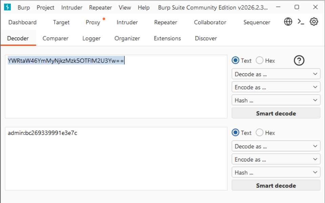The image size is (325, 203).
Task: Click bottom panel Smart decode button
Action: pyautogui.click(x=276, y=185)
